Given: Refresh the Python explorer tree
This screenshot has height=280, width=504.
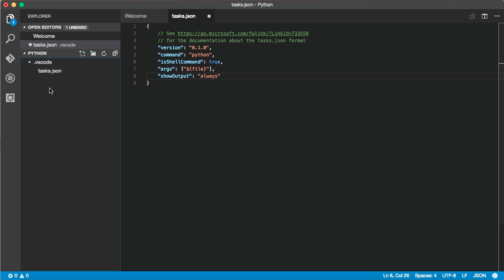Looking at the screenshot, I should 104,53.
